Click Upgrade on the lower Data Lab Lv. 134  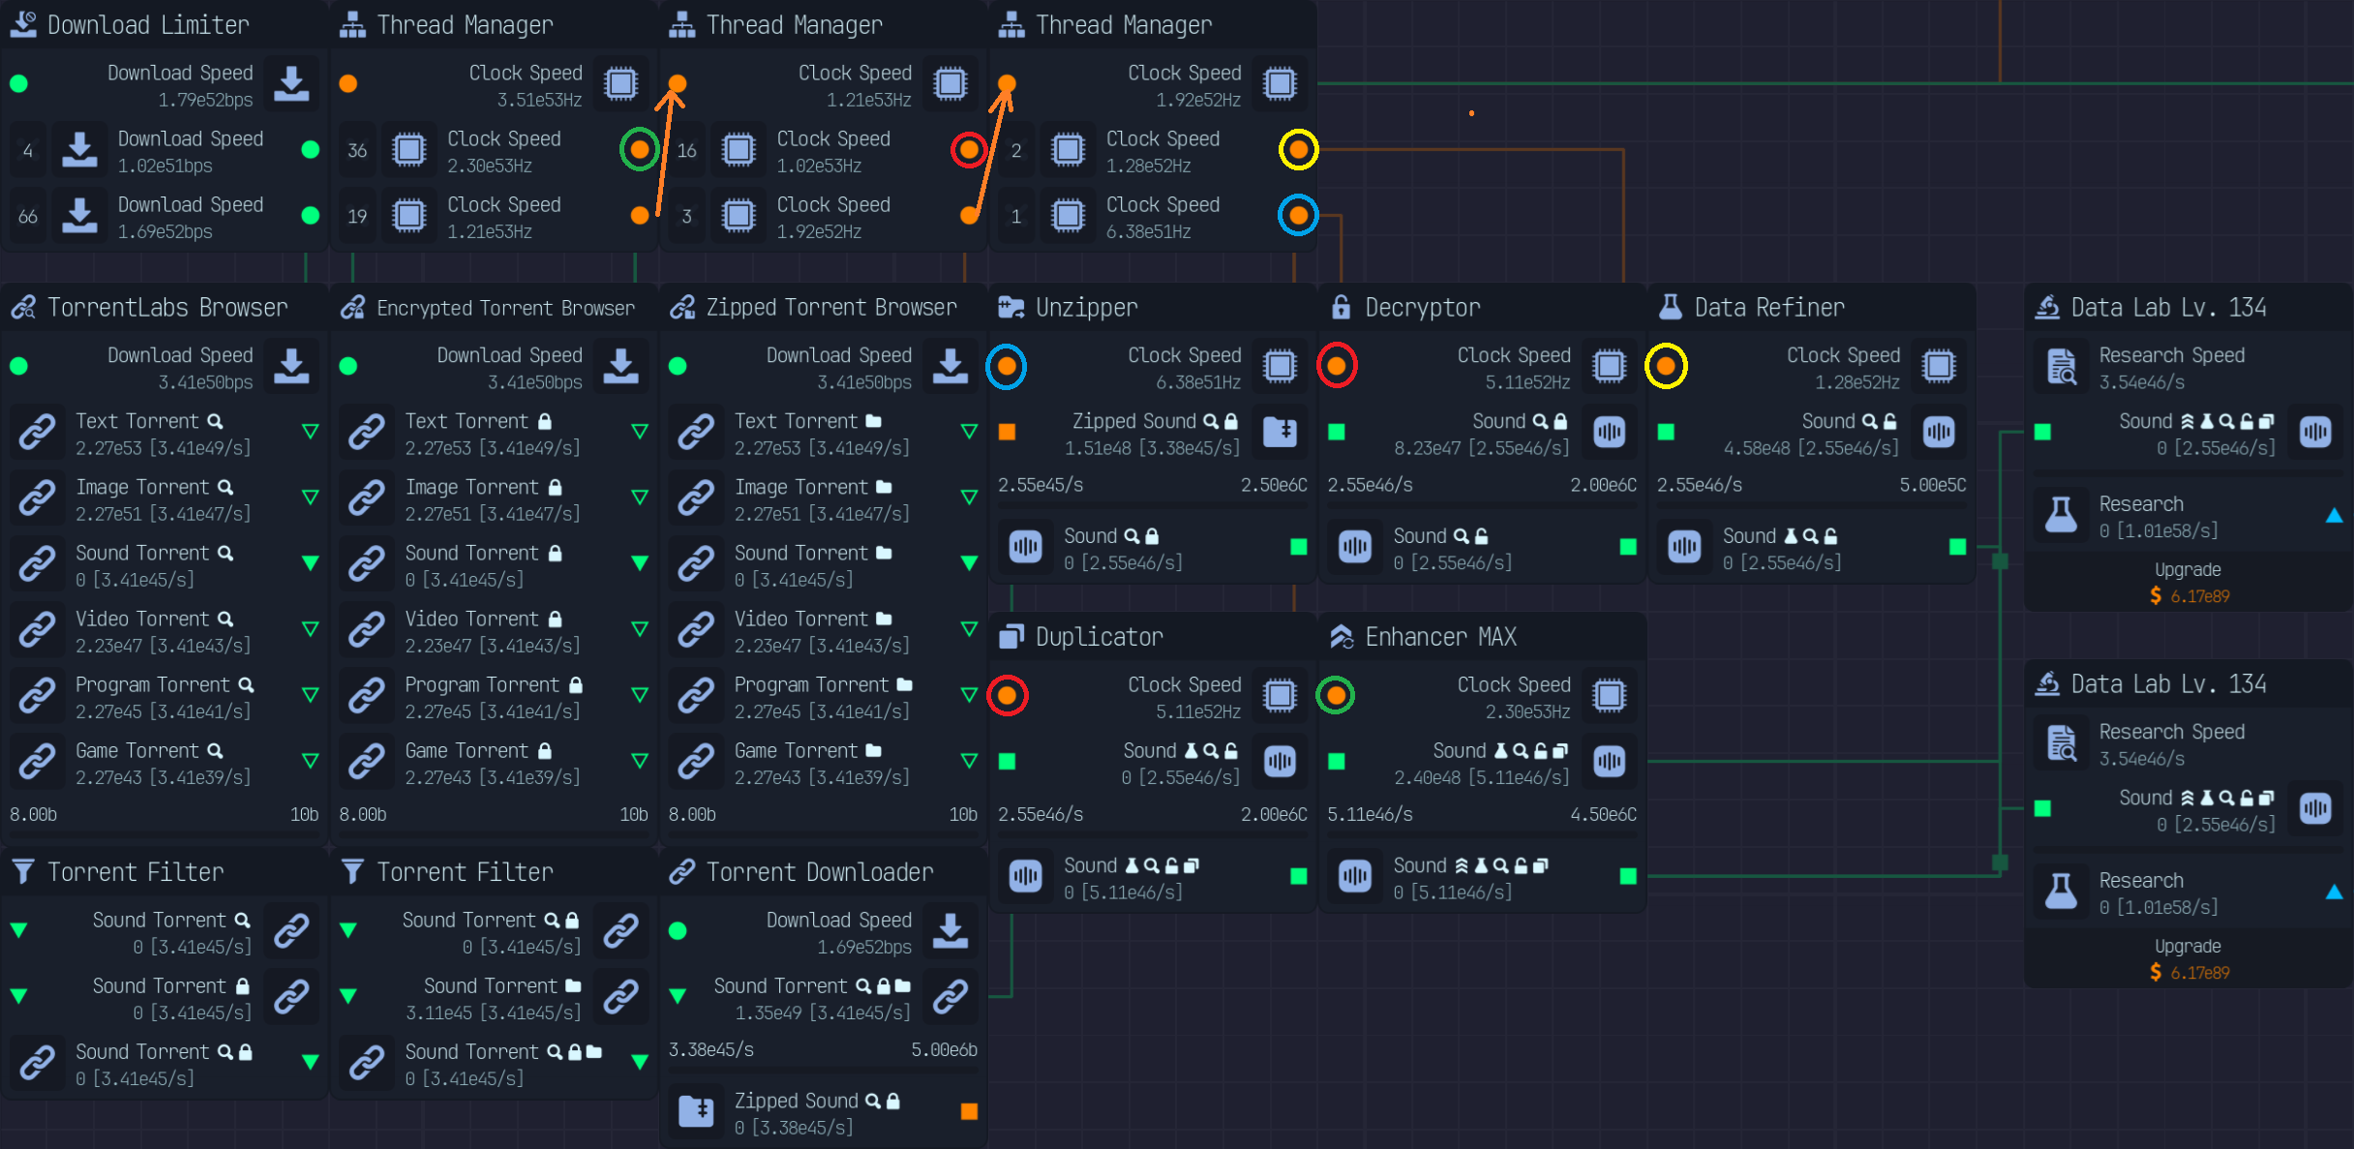tap(2188, 959)
